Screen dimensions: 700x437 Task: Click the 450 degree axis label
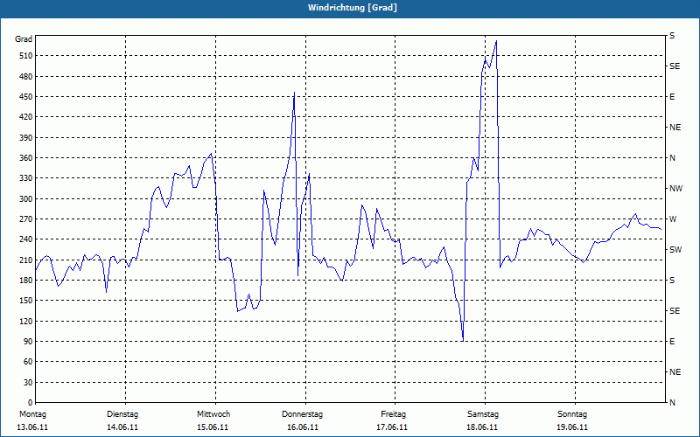coord(25,97)
